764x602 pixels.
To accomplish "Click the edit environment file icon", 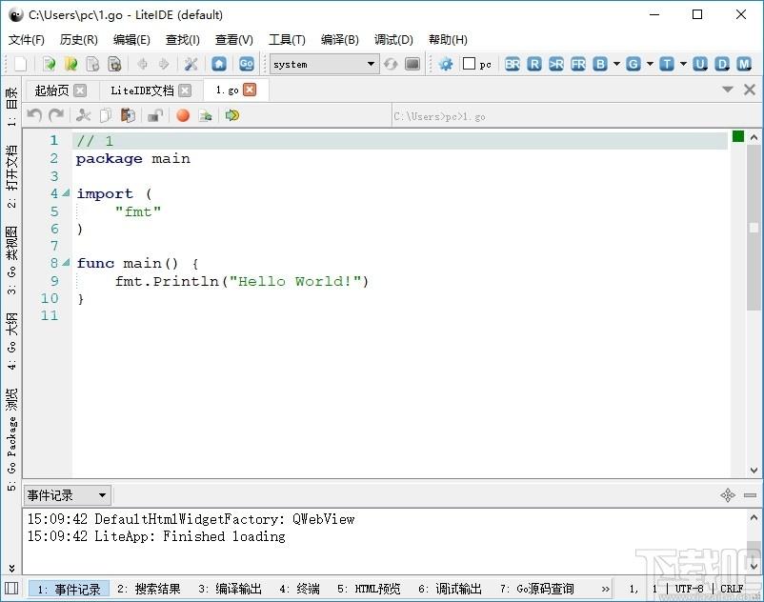I will [412, 64].
